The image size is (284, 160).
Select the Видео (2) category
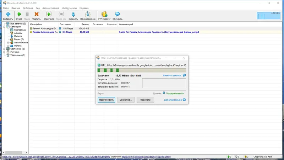(x=19, y=39)
